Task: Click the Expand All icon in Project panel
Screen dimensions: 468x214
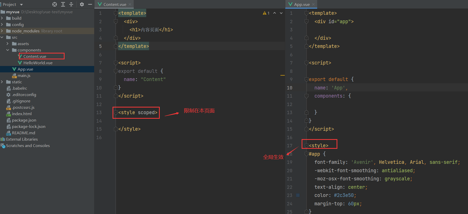Action: 63,4
